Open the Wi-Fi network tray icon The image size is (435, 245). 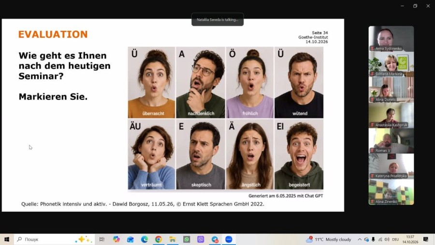(x=380, y=239)
